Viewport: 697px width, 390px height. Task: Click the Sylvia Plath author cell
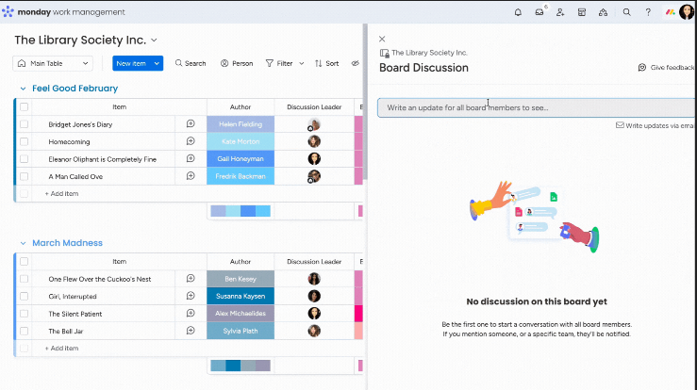[x=241, y=331]
